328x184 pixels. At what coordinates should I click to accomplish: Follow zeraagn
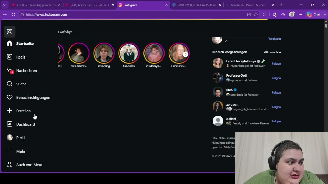[276, 107]
